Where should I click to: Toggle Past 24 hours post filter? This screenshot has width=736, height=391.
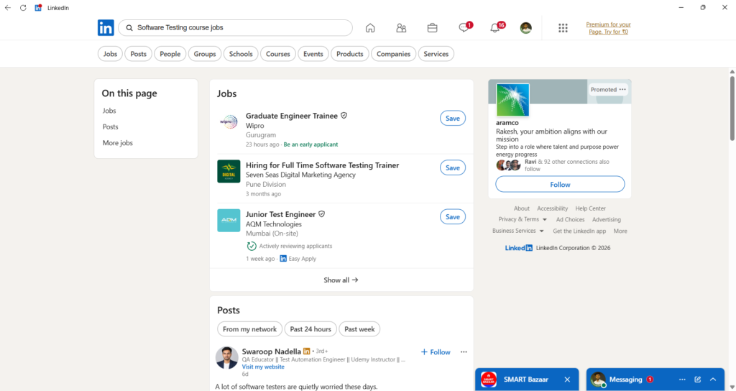click(310, 329)
